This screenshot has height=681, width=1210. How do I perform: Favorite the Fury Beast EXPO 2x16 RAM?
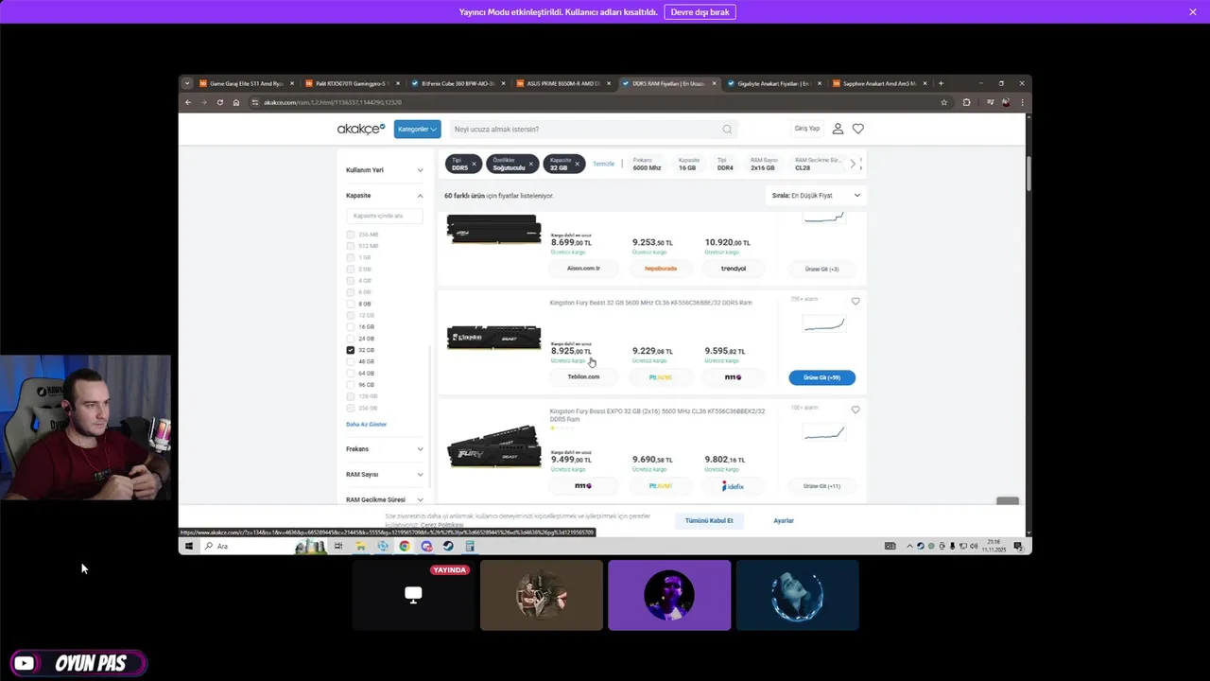point(856,410)
